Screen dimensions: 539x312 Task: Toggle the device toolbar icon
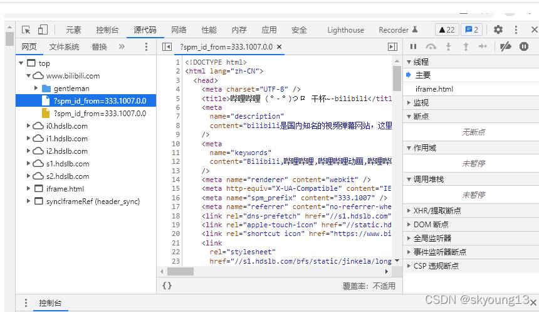tap(43, 30)
